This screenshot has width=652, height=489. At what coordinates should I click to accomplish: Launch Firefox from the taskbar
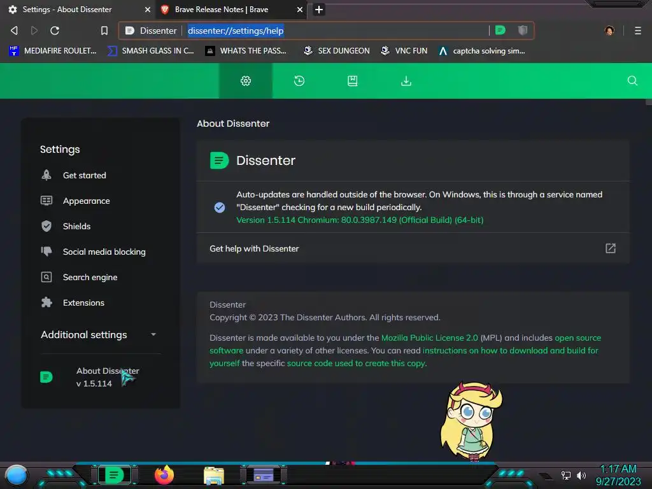(x=165, y=475)
